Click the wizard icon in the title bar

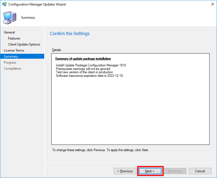coord(5,4)
